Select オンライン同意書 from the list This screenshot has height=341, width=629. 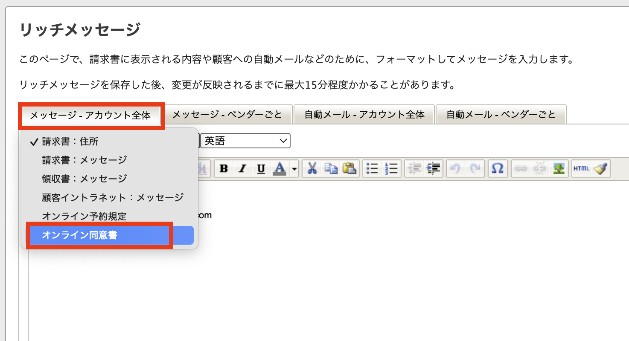point(80,235)
